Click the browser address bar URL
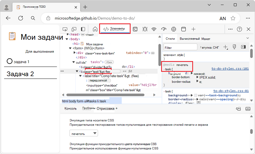 pyautogui.click(x=95, y=18)
